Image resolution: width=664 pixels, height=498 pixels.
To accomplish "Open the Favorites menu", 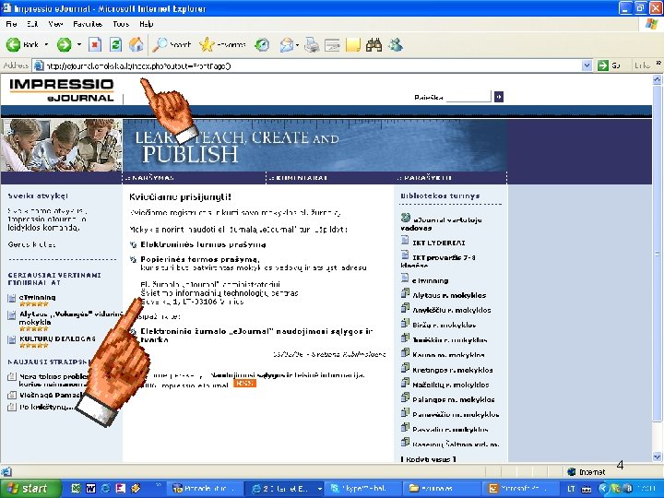I will coord(88,24).
